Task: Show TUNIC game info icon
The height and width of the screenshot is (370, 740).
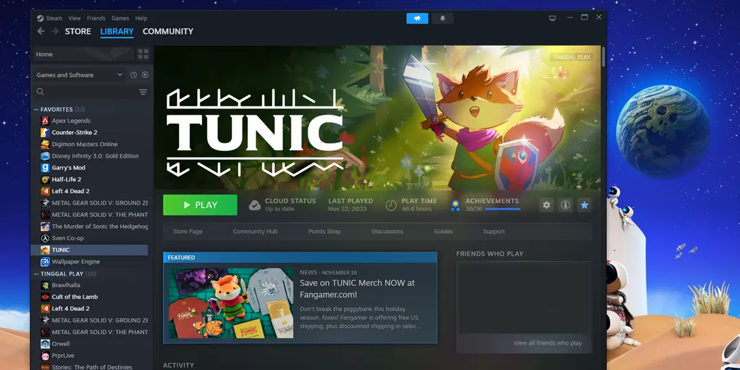Action: click(565, 205)
